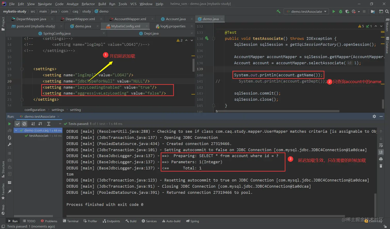
Task: Switch to the AccountMapper.xml tab
Action: pyautogui.click(x=130, y=19)
